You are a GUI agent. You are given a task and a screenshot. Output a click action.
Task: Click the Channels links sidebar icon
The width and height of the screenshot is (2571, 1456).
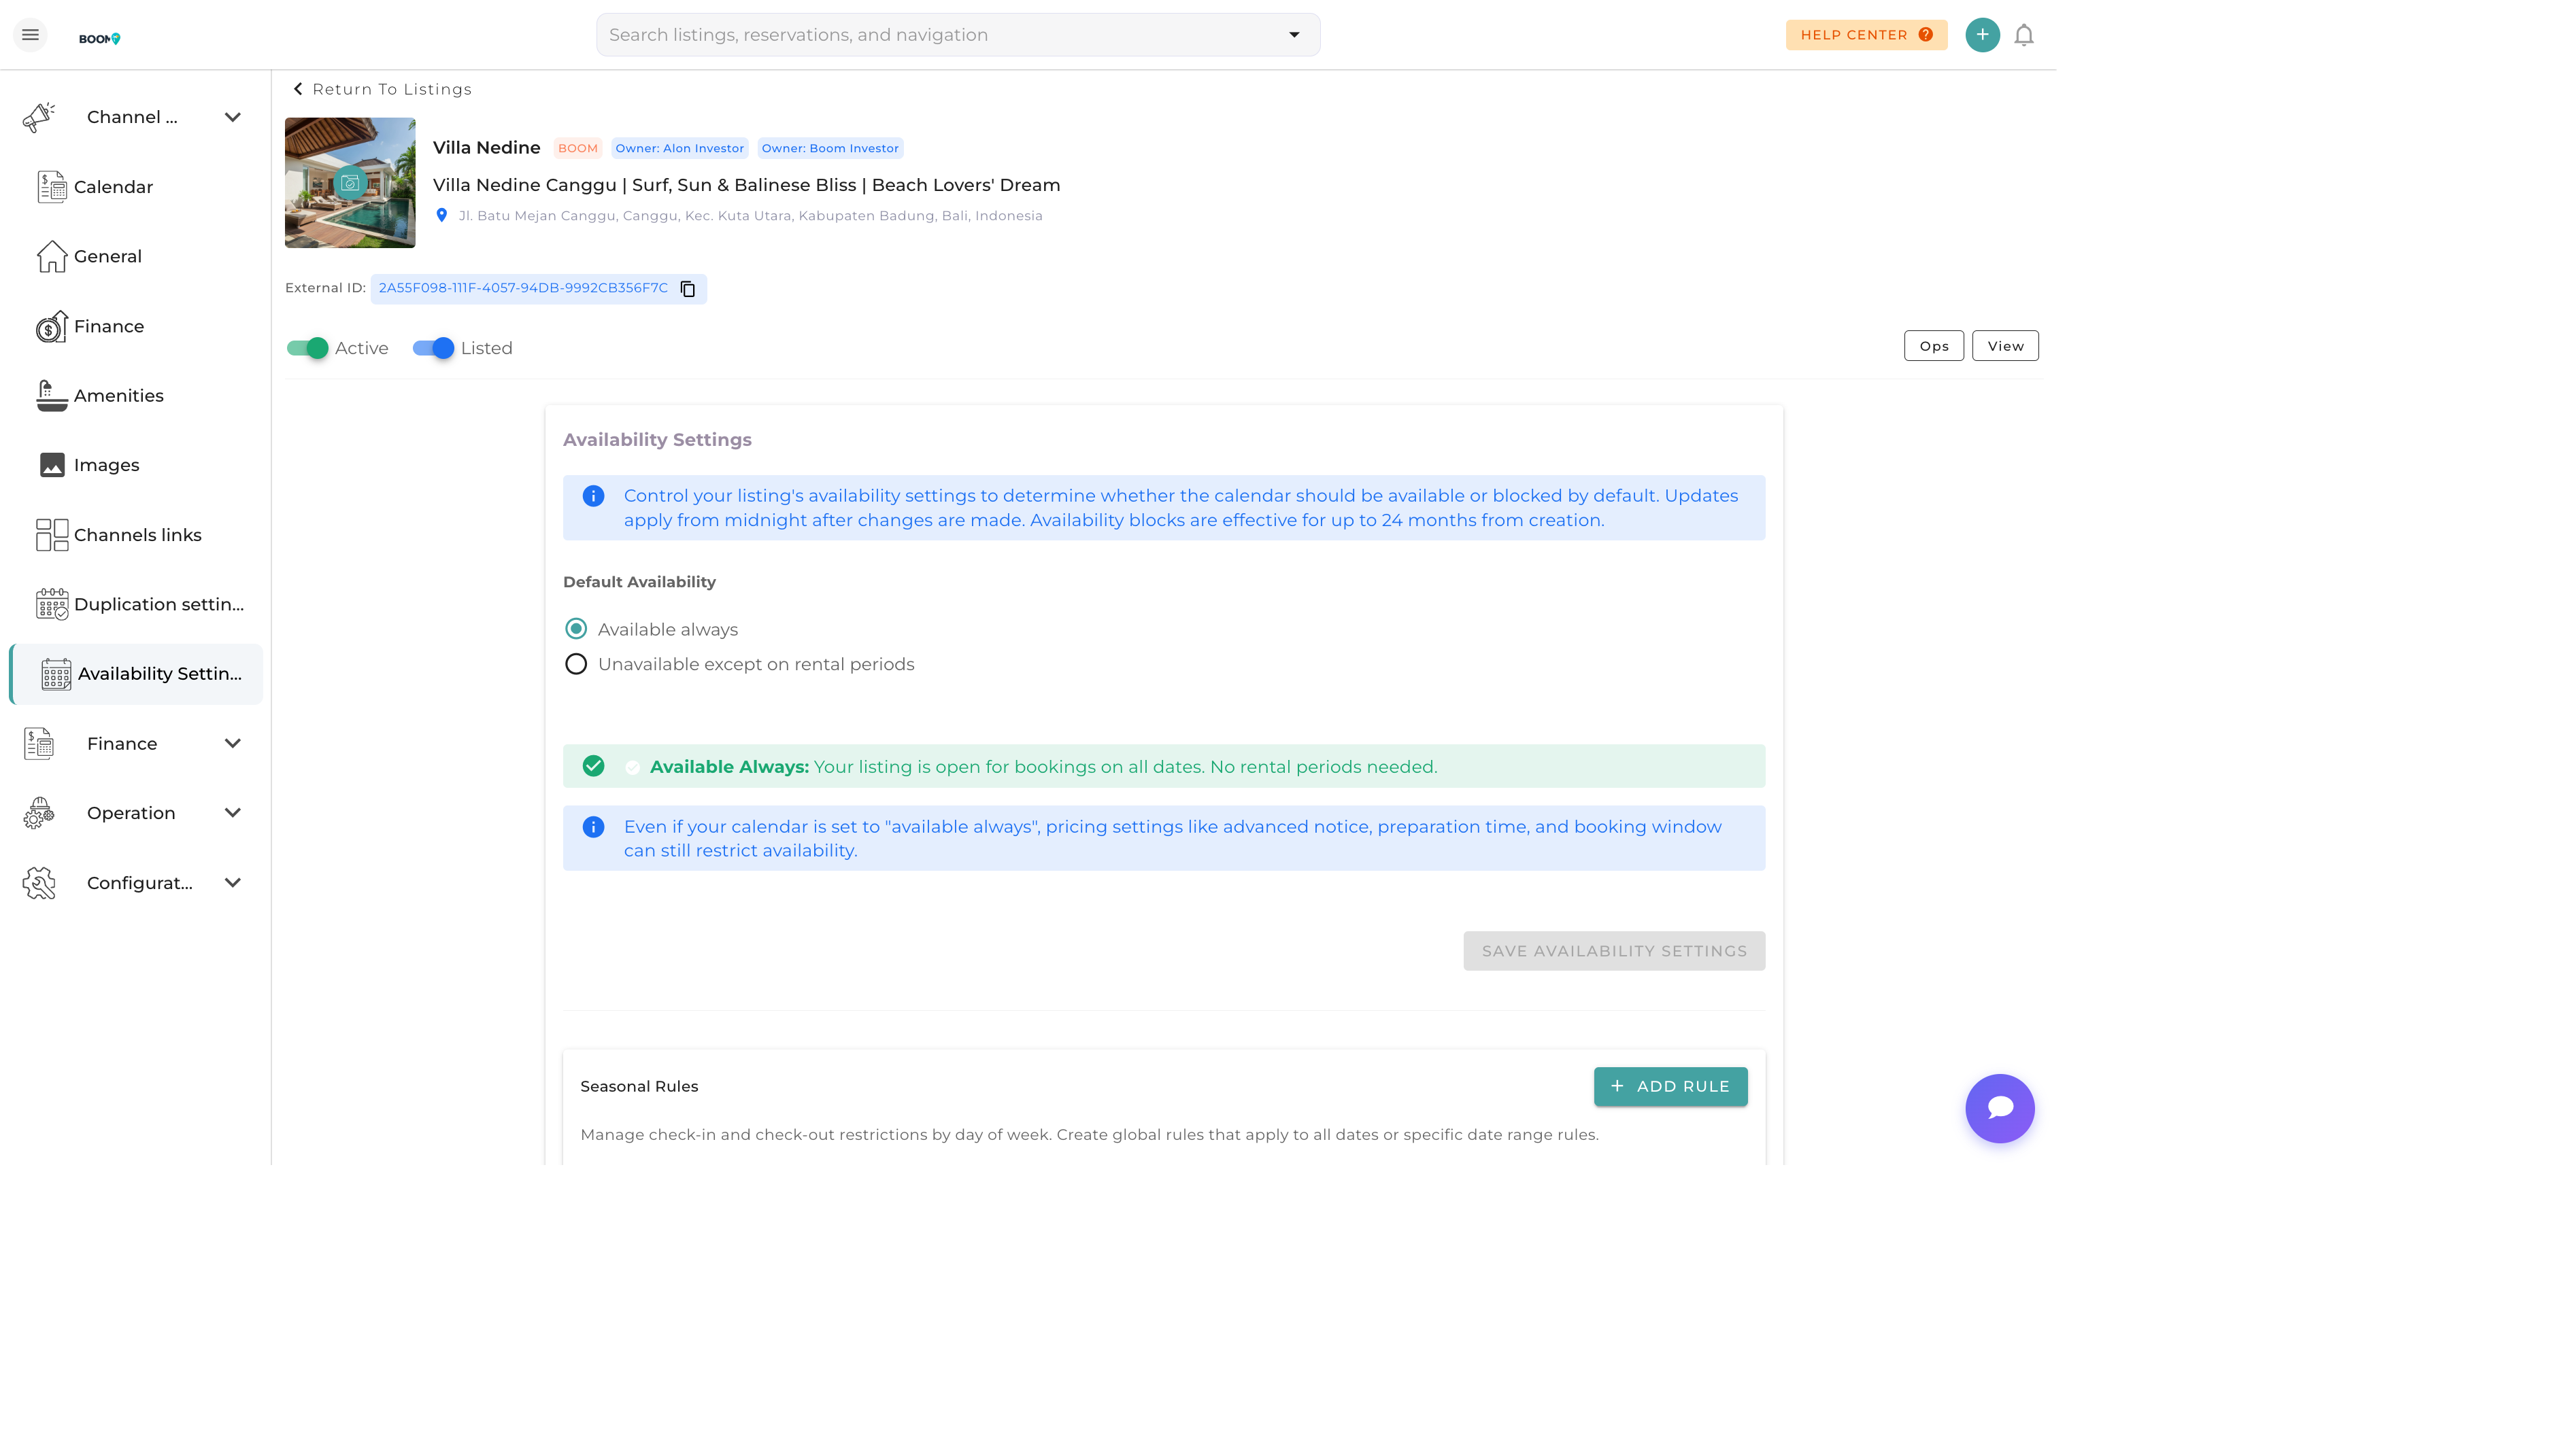pyautogui.click(x=51, y=535)
